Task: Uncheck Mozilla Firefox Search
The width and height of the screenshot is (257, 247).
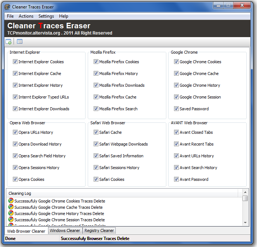Action: point(96,109)
